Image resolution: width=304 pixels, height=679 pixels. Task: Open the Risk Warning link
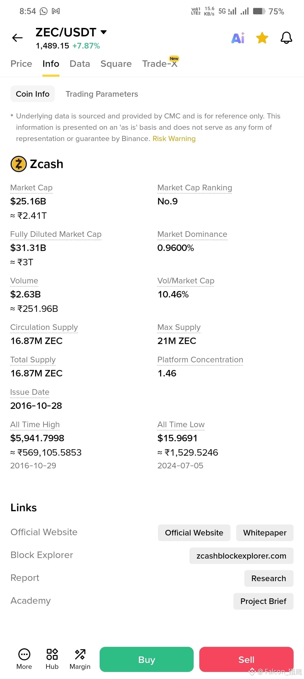[x=174, y=139]
